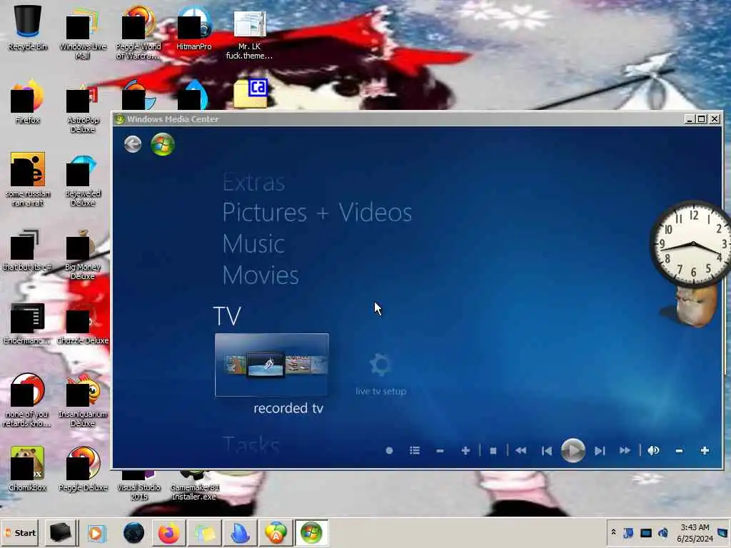This screenshot has height=548, width=731.
Task: Select the Big Money Deluxe desktop icon
Action: coord(83,255)
